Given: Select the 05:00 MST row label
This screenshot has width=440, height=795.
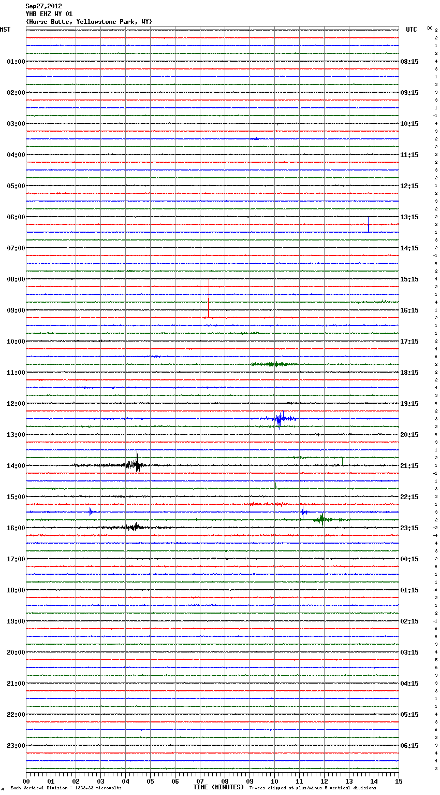Looking at the screenshot, I should click(x=16, y=186).
